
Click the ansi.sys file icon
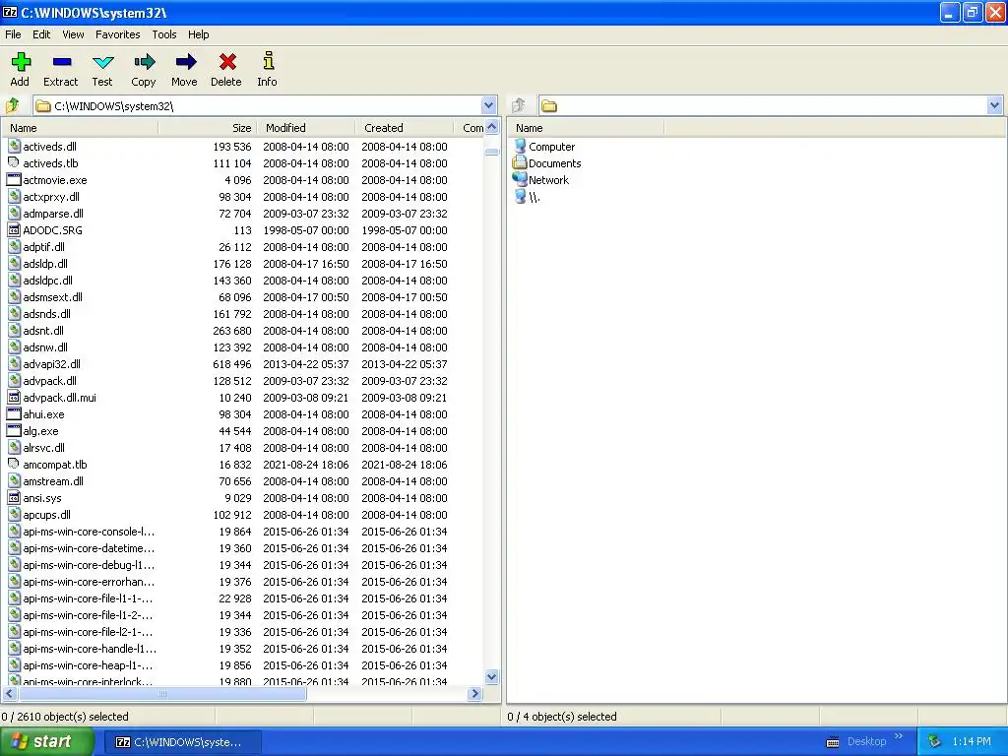(14, 497)
